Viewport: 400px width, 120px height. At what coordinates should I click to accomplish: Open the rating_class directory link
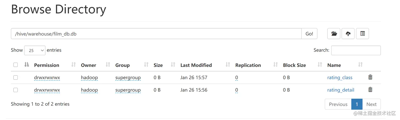[x=340, y=77]
